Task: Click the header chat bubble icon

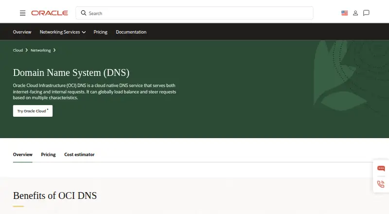Action: [366, 13]
